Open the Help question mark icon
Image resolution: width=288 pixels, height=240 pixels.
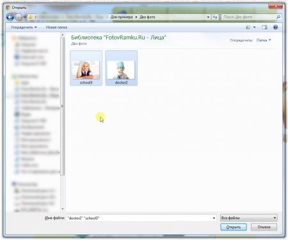tap(275, 27)
